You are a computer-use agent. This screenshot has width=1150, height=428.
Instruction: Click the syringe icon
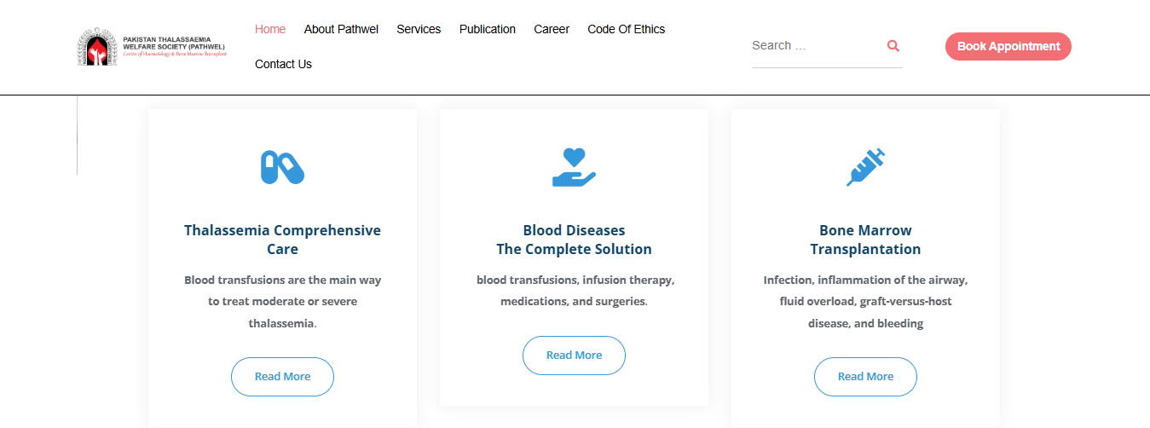[865, 167]
